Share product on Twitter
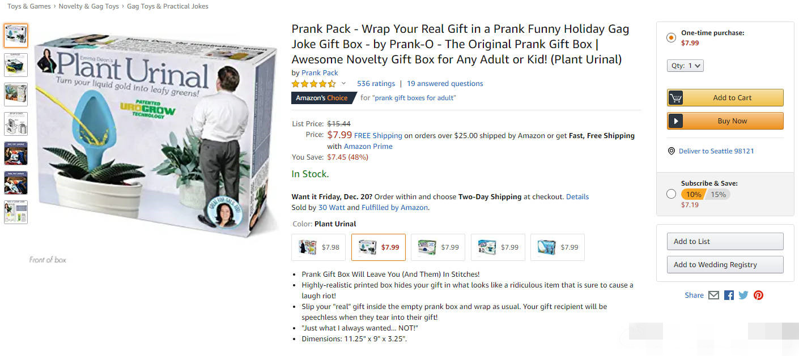 coord(743,295)
